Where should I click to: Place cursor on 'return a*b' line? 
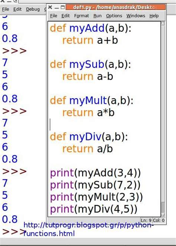click(88, 112)
